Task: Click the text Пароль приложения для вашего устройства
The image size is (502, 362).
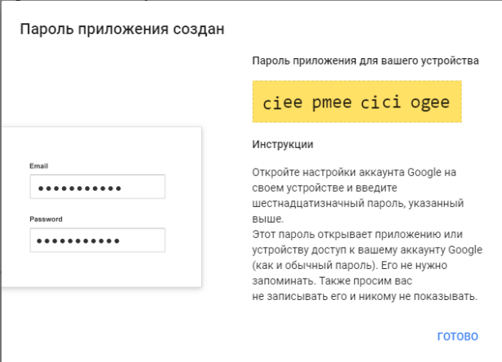Action: (x=365, y=60)
